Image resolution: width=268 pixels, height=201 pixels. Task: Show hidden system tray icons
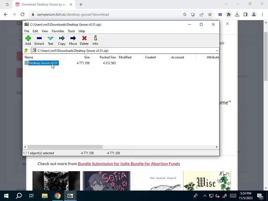point(205,196)
